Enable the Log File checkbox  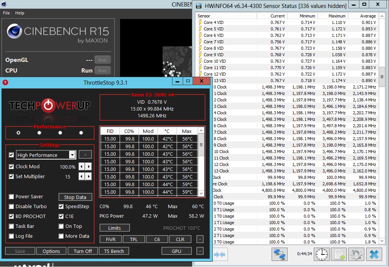(x=11, y=236)
